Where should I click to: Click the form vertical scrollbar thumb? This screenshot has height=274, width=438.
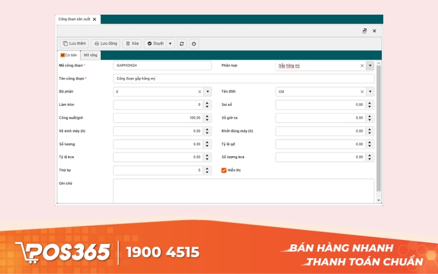point(378,128)
